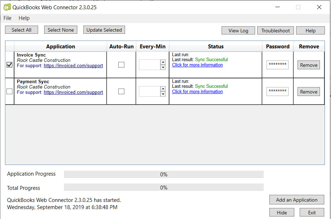Click the Total Progress bar
The width and height of the screenshot is (331, 219).
click(x=164, y=187)
